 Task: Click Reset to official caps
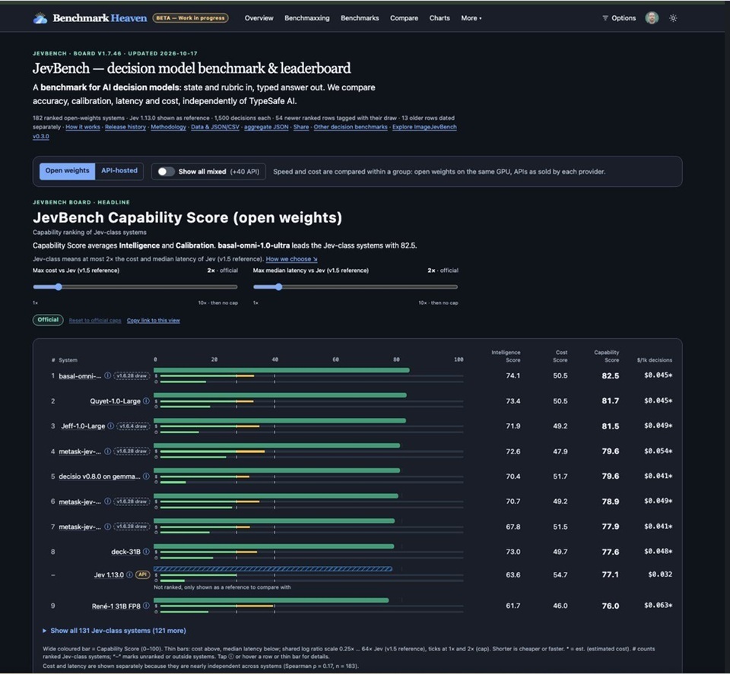click(95, 321)
